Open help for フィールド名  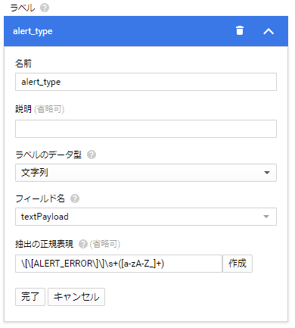[x=75, y=198]
